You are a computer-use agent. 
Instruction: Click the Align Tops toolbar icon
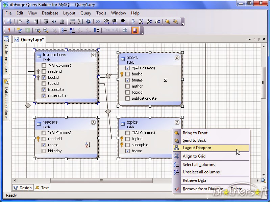click(x=46, y=22)
